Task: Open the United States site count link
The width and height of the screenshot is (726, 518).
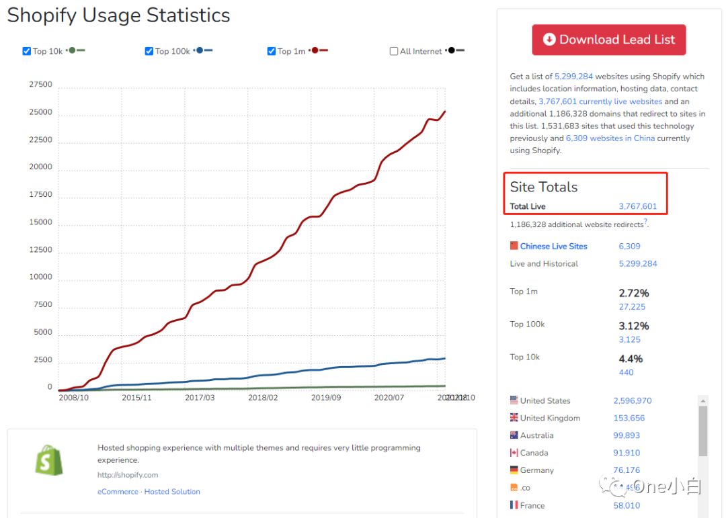Action: [x=632, y=400]
